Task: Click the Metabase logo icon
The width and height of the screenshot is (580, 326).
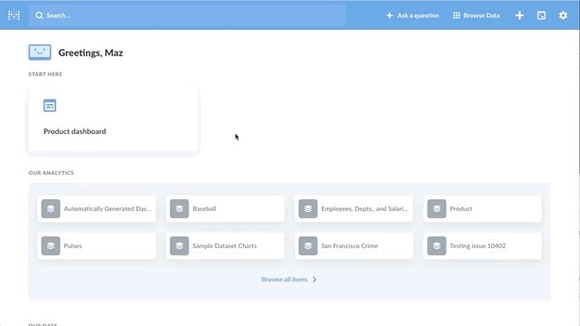Action: pos(14,15)
